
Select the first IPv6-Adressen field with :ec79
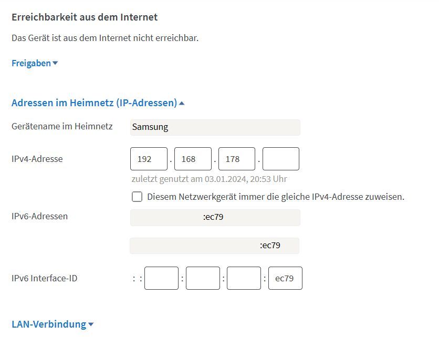coord(215,217)
